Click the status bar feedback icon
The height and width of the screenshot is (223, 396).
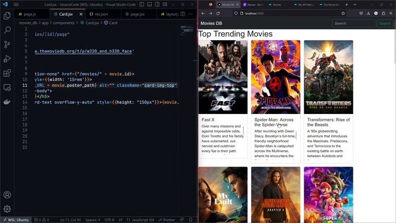point(182,220)
